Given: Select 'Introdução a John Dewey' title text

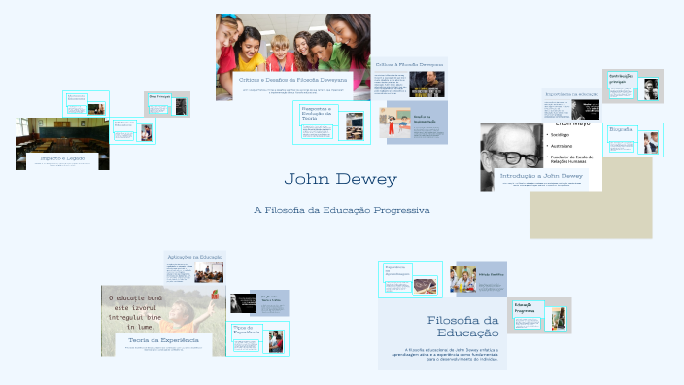Looking at the screenshot, I should tap(541, 176).
